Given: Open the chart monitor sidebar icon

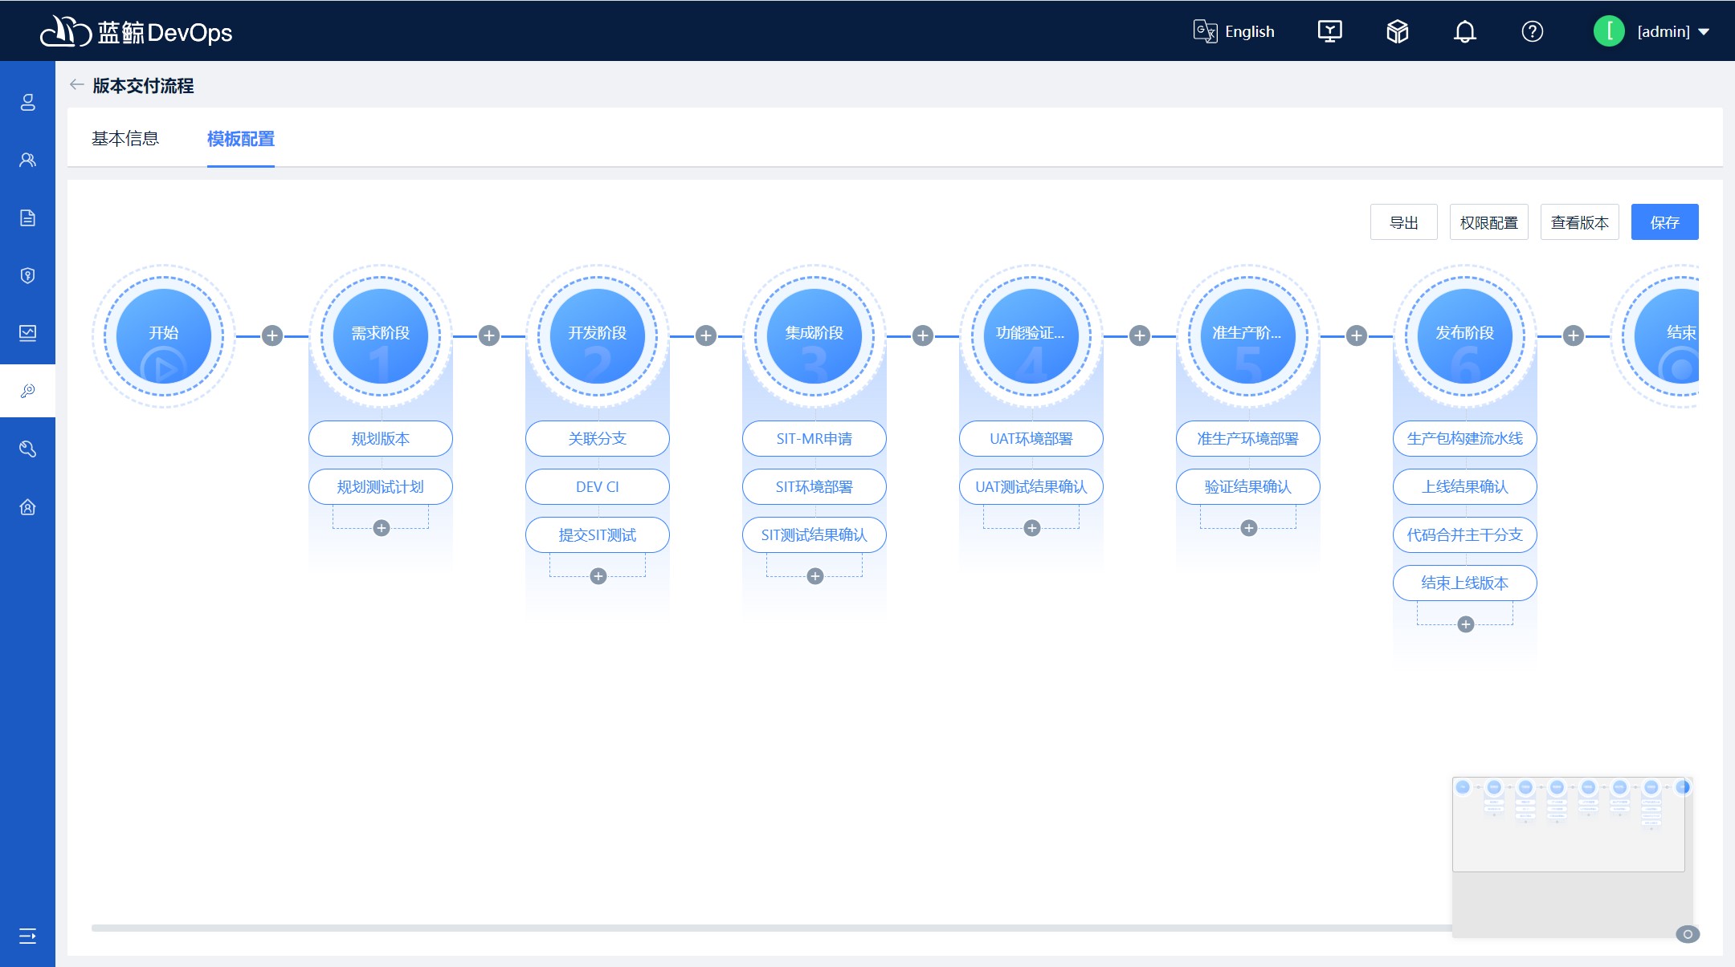Looking at the screenshot, I should point(27,333).
